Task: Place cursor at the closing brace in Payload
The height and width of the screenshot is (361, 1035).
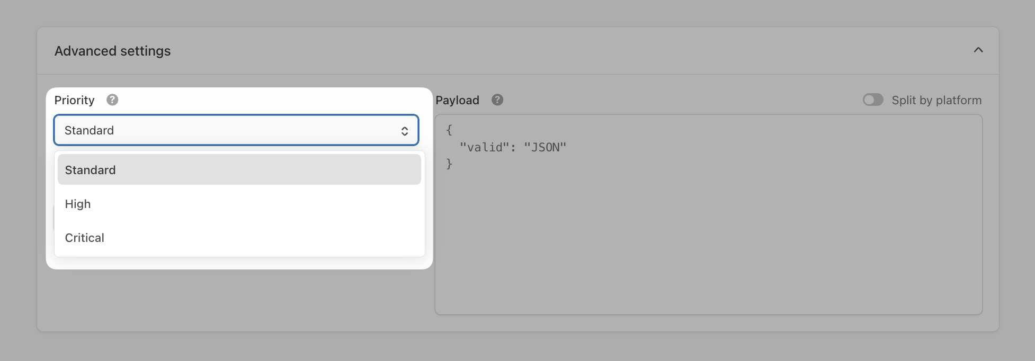Action: coord(449,164)
